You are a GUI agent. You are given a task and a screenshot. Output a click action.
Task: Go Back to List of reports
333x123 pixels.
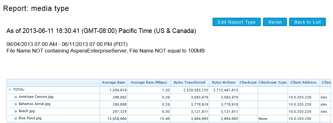(307, 22)
